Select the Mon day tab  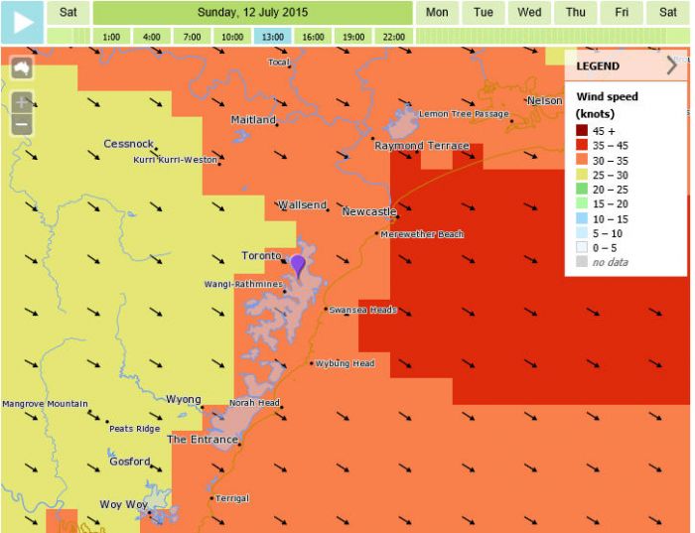point(437,13)
